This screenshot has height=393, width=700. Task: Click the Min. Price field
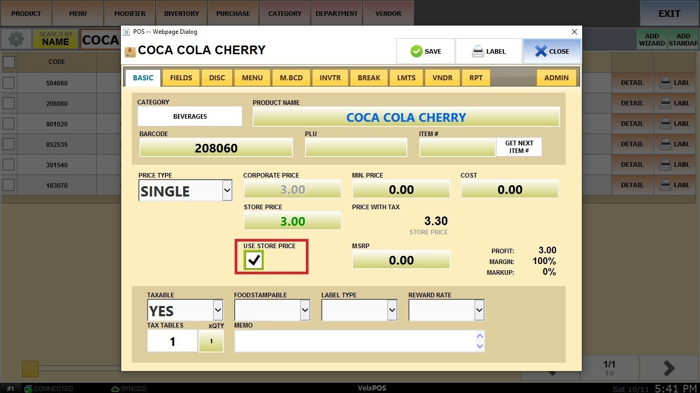point(401,189)
